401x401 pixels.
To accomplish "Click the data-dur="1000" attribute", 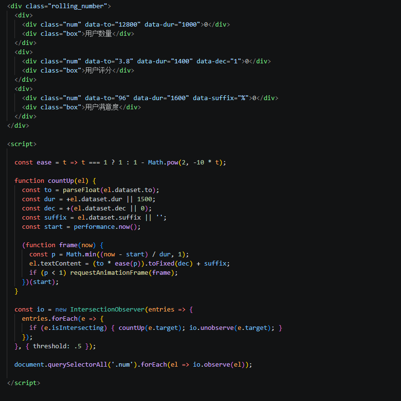I will 172,25.
